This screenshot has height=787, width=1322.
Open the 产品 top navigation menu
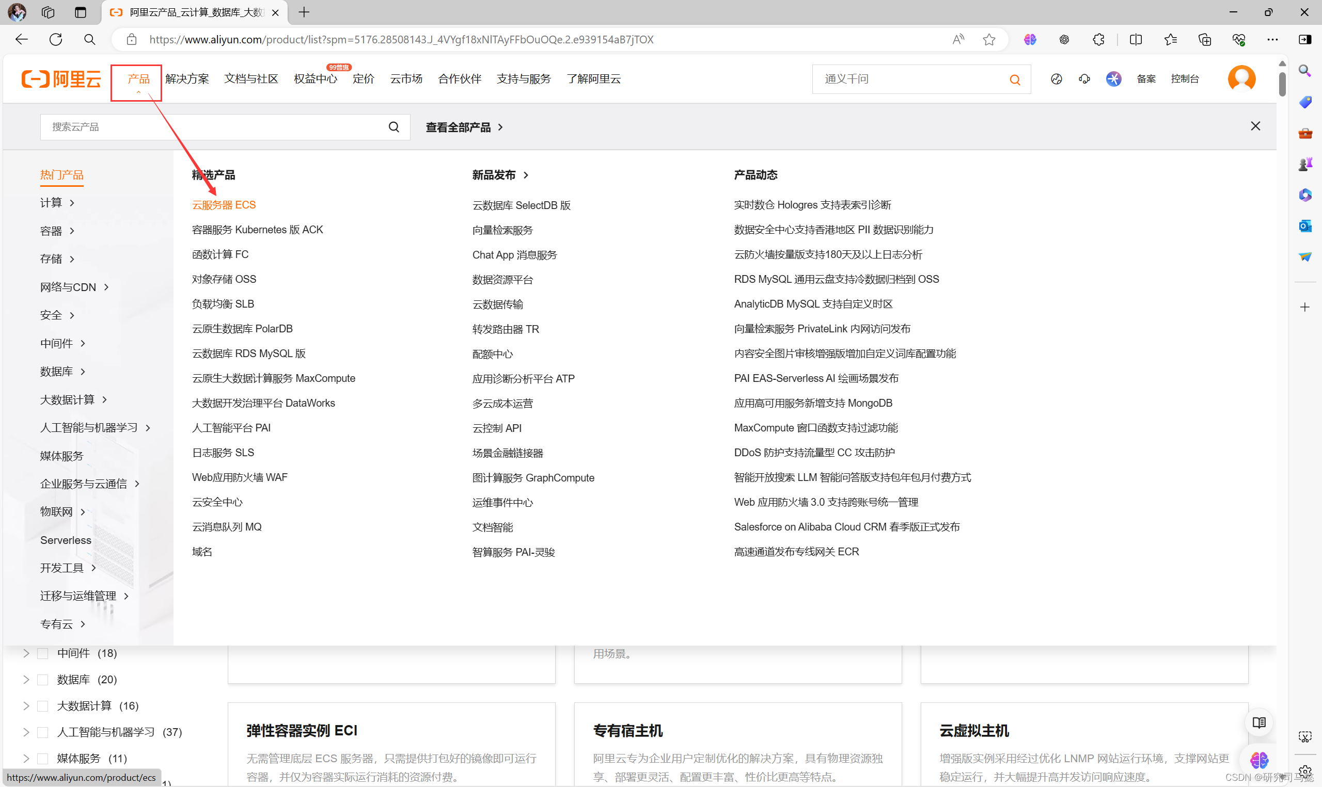[x=138, y=79]
